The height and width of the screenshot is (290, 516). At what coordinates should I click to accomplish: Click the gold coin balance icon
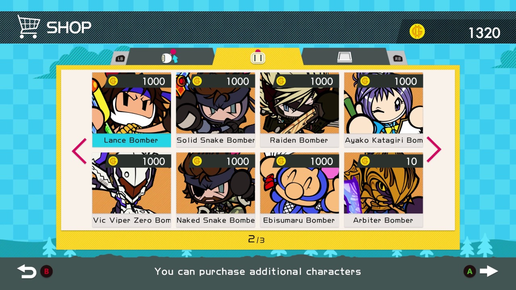(x=417, y=31)
